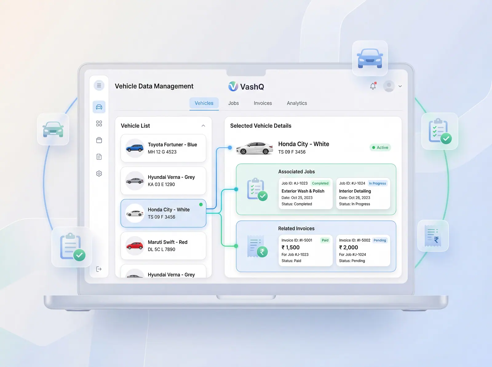
Task: Click the In Progress badge on Job #J-1024
Action: click(377, 183)
